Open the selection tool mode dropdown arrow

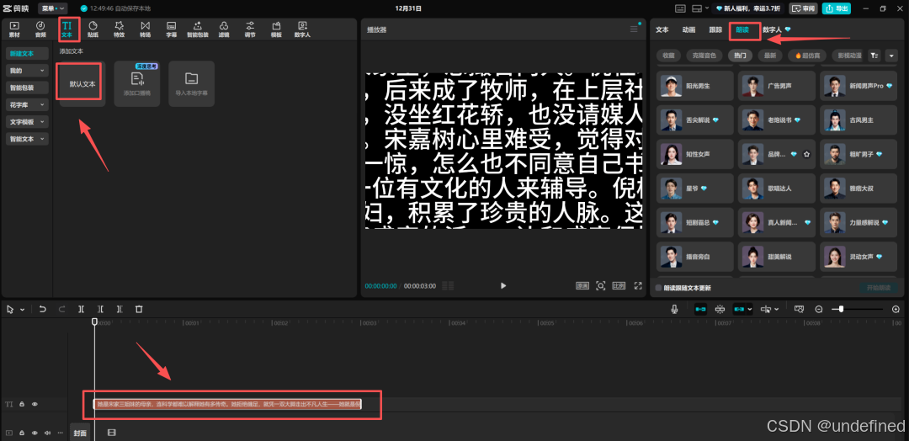[x=23, y=310]
